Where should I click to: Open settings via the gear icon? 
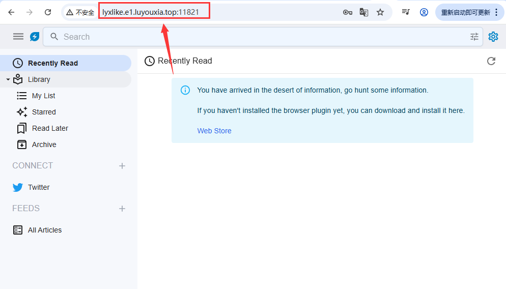pyautogui.click(x=493, y=37)
